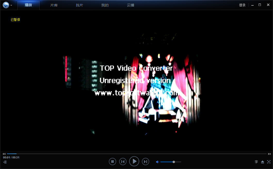Skip to the next video
The height and width of the screenshot is (169, 273).
coord(145,162)
